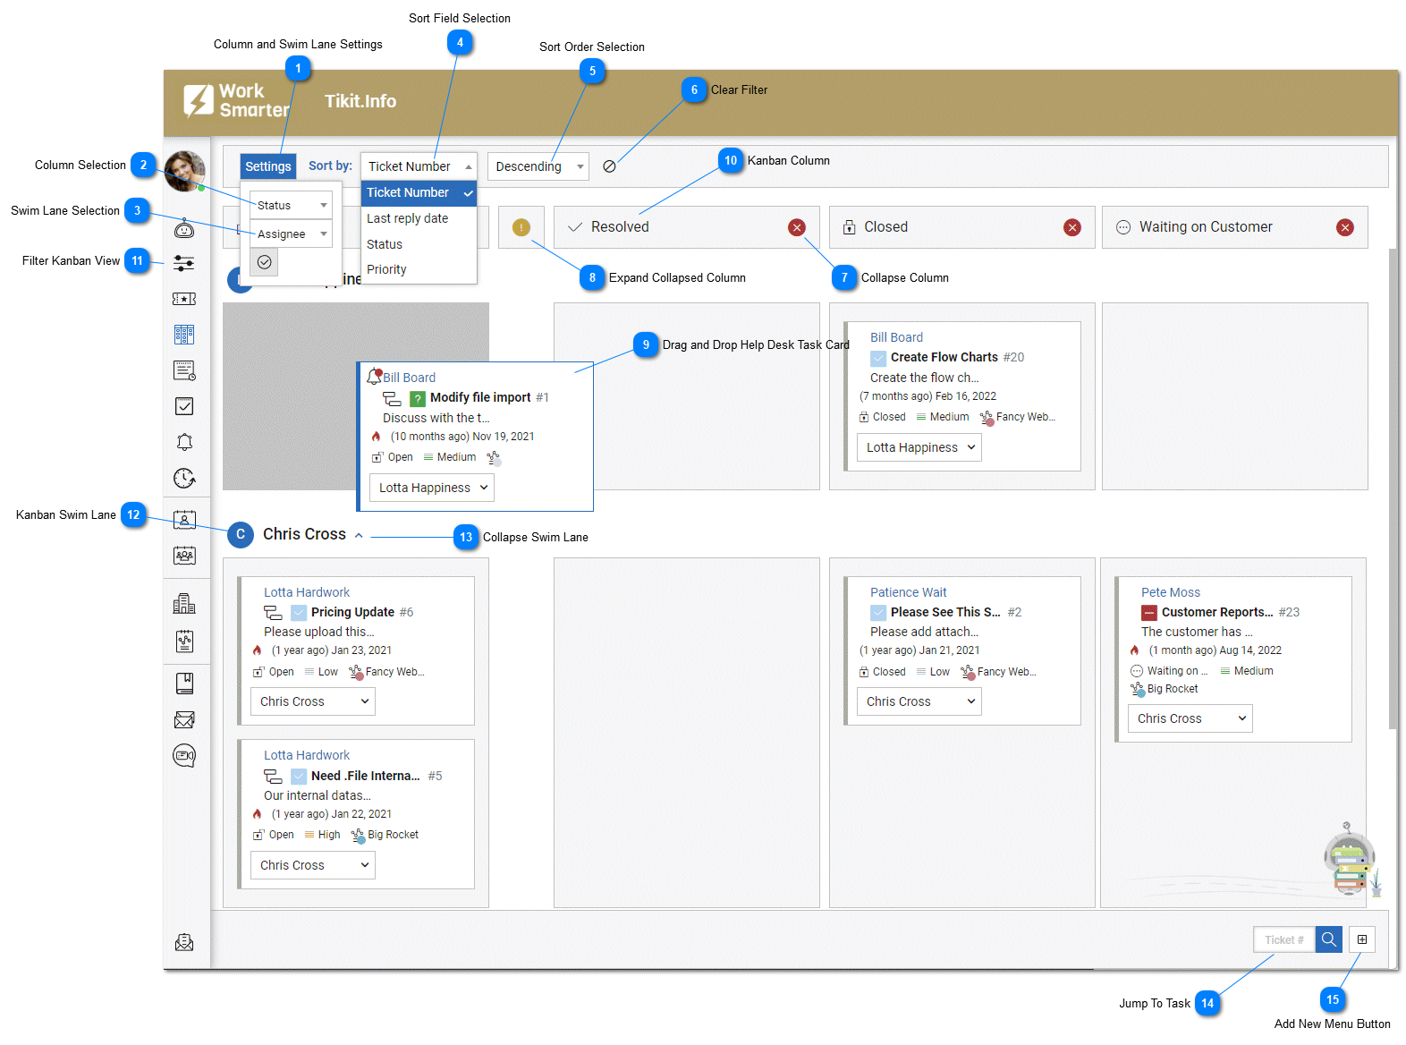
Task: Open the scheduled notes icon in sidebar
Action: 184,370
